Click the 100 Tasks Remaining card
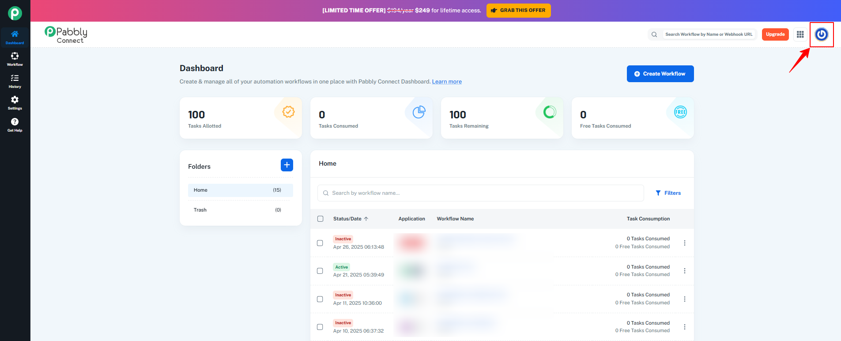This screenshot has width=841, height=341. tap(502, 118)
